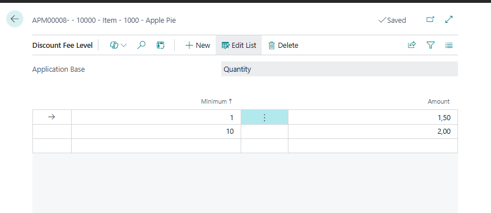
Task: Click New to add a fee level
Action: [x=197, y=46]
